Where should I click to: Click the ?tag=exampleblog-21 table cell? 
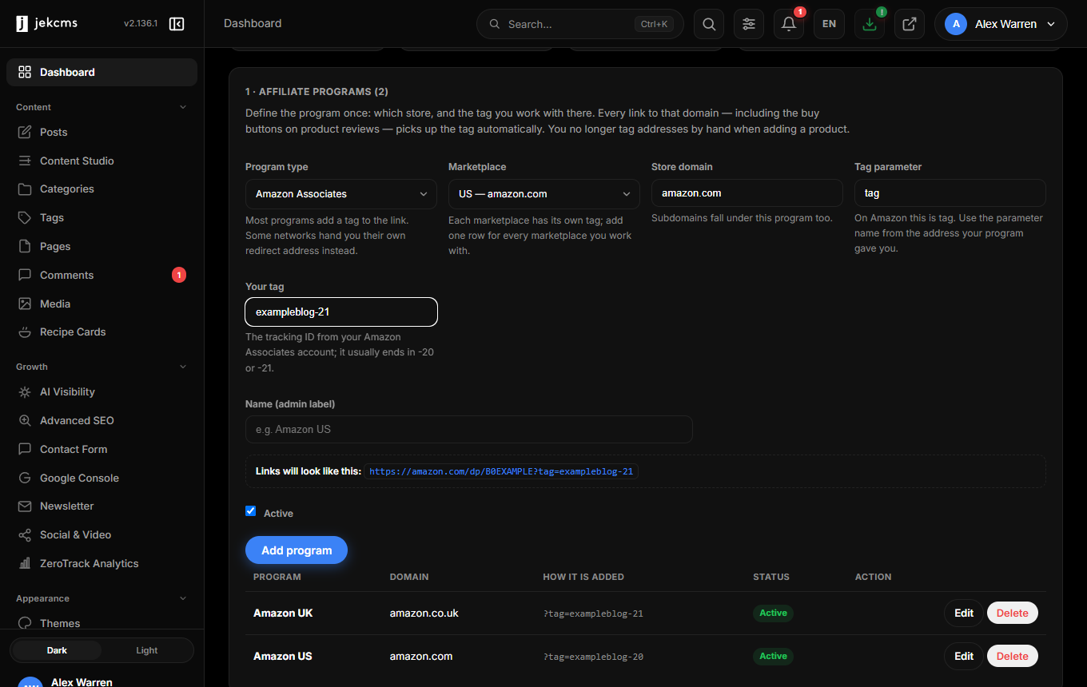(x=593, y=614)
